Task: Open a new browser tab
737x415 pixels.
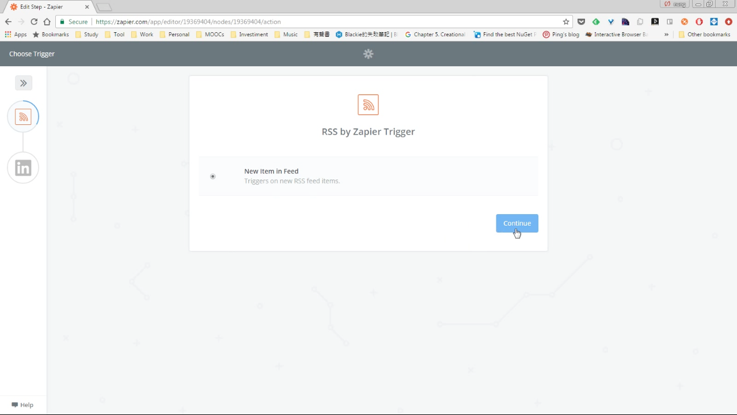Action: click(104, 7)
